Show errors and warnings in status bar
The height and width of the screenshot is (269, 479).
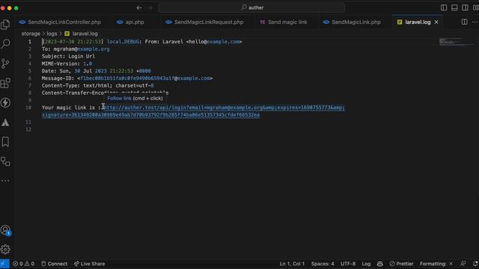23,264
